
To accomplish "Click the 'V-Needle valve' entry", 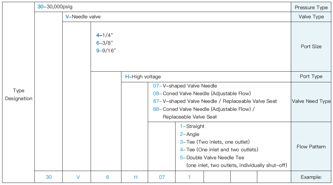I will [83, 17].
